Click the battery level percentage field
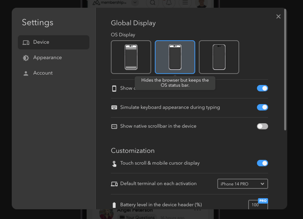Screen dimensions: 303x219 [258, 205]
